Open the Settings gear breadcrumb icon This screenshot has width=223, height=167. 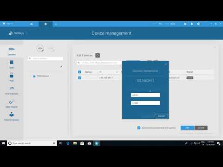[11, 33]
